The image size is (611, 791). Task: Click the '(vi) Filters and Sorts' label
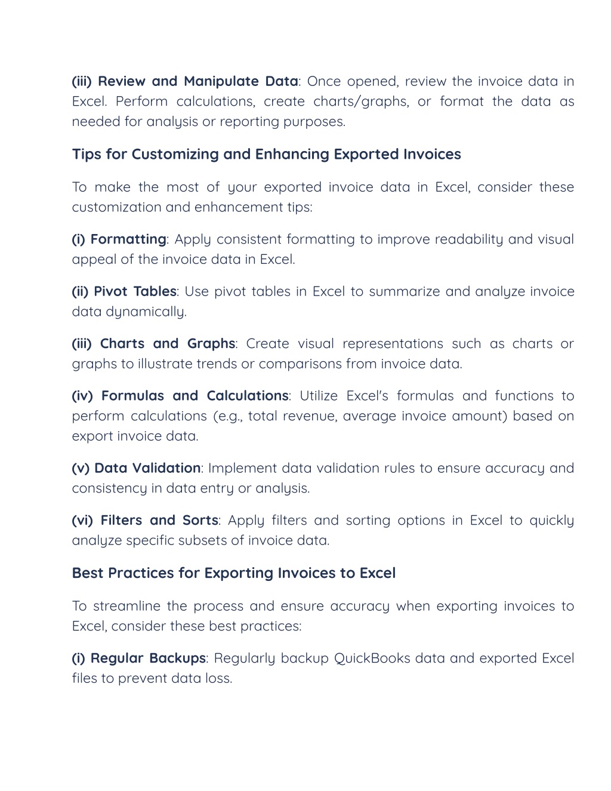coord(146,521)
